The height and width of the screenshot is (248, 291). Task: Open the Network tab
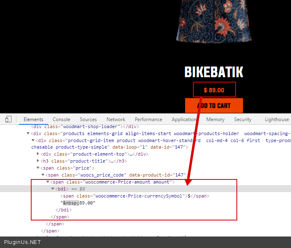coord(116,119)
